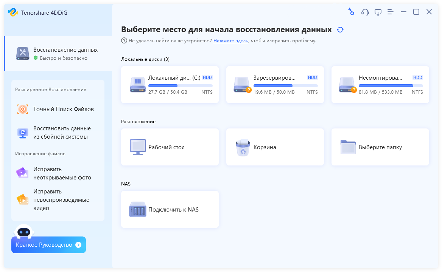442x272 pixels.
Task: Click Подключить к NAS
Action: pos(170,209)
